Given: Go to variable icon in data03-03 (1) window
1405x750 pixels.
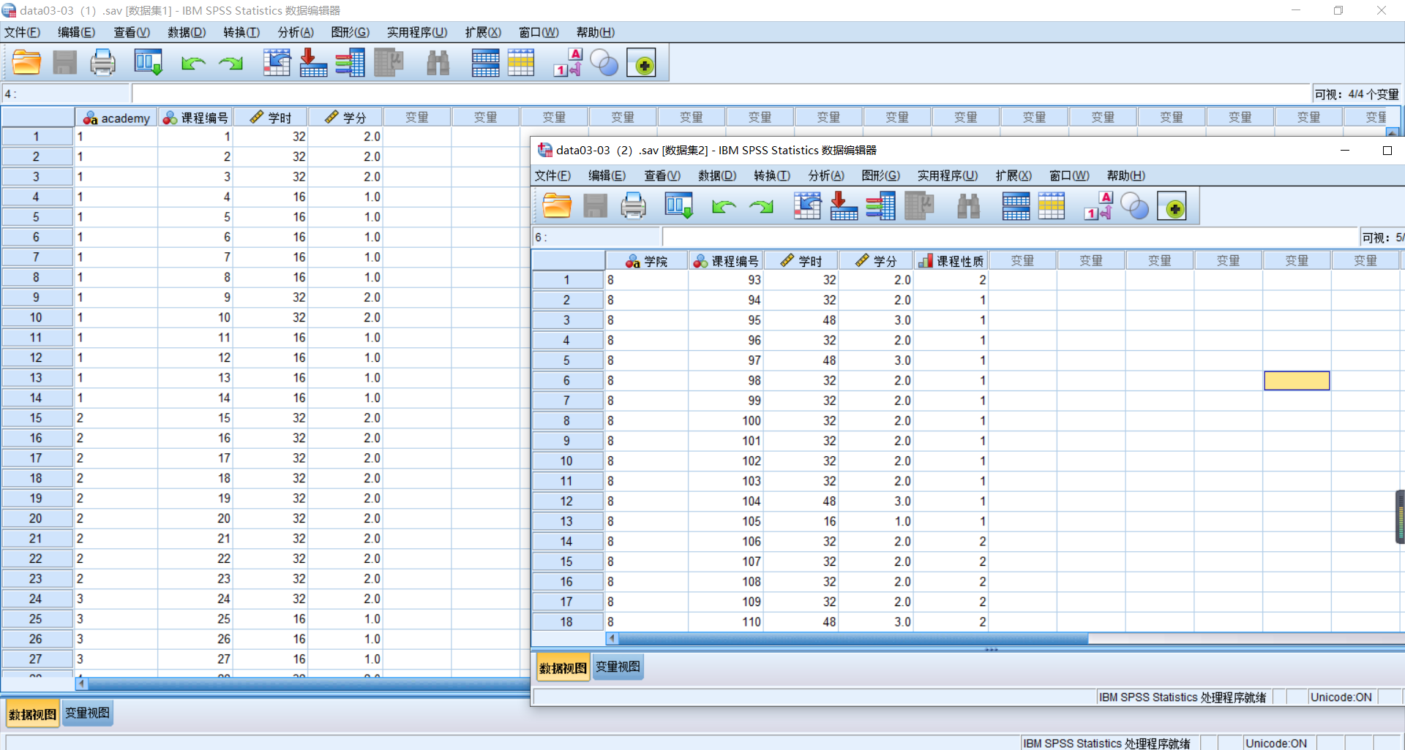Looking at the screenshot, I should tap(313, 63).
